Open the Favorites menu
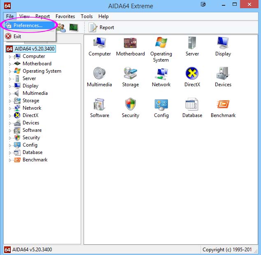The width and height of the screenshot is (261, 255). click(x=65, y=16)
